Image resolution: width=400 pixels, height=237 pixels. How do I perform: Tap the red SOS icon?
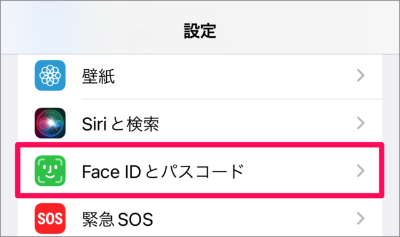click(x=50, y=218)
